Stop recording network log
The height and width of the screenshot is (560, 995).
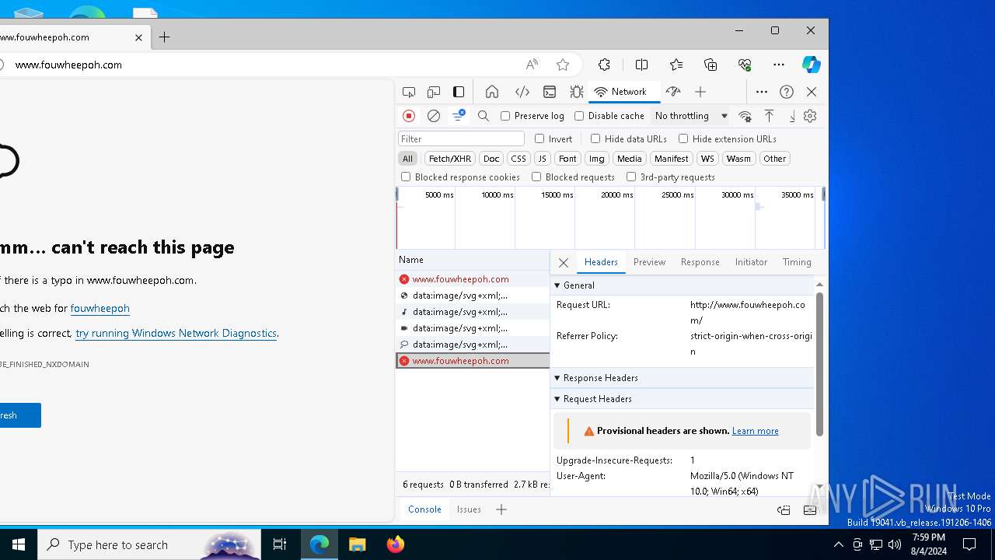click(x=409, y=116)
